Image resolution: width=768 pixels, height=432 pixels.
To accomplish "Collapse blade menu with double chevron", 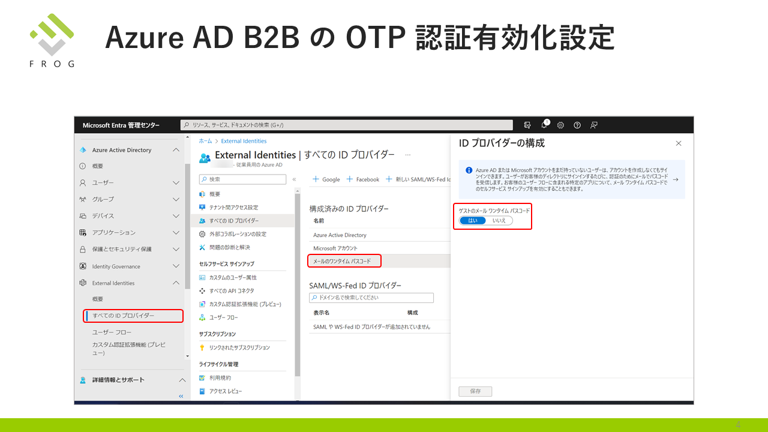I will [294, 179].
